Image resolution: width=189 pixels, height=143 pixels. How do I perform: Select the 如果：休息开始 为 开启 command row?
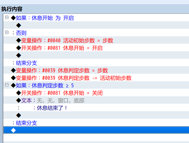tap(96, 18)
